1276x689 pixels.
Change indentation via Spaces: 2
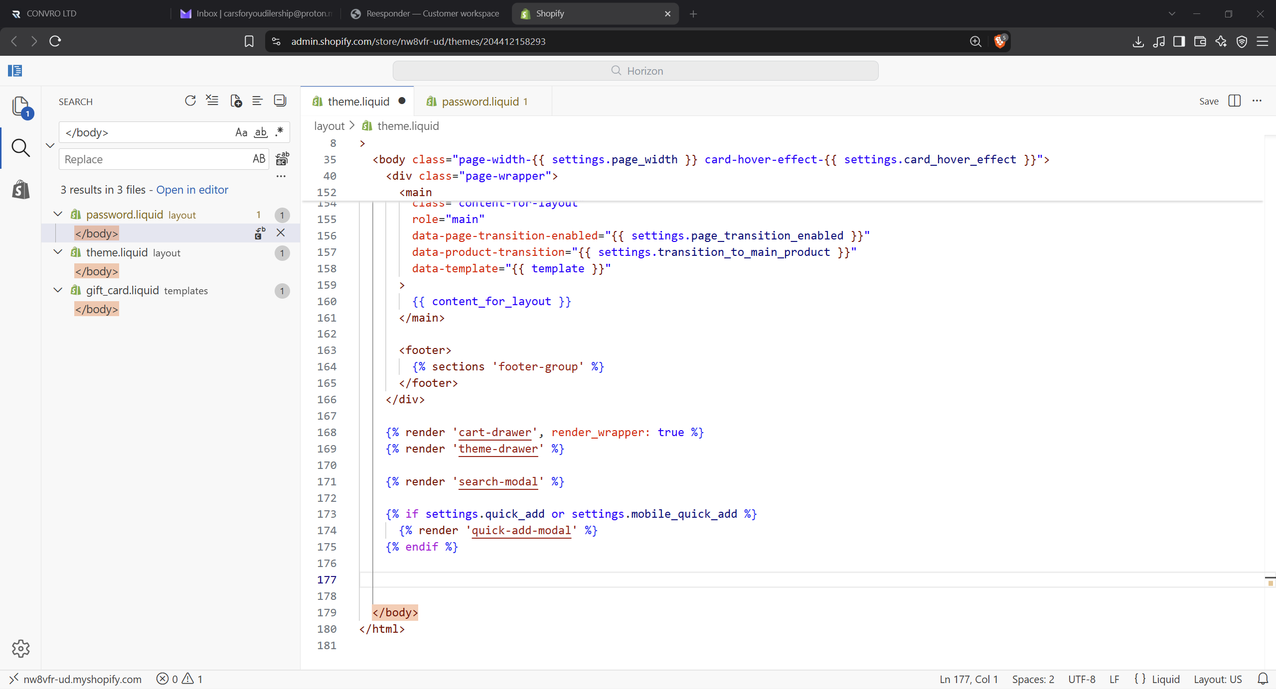(x=1033, y=679)
